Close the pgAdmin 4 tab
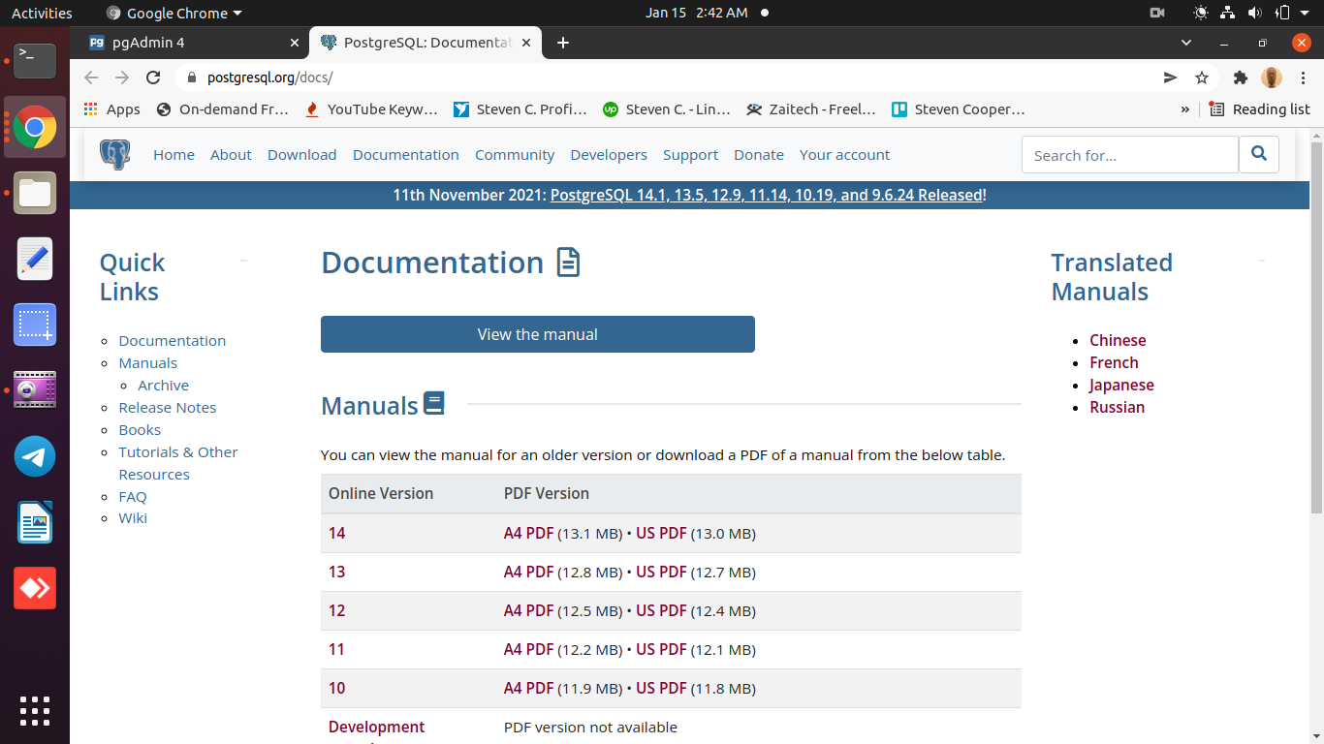This screenshot has height=744, width=1324. point(295,43)
